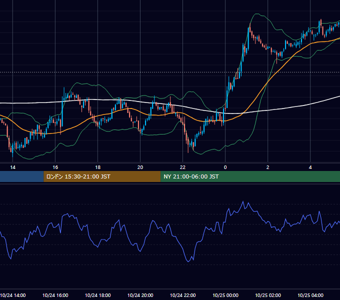Click the 10/24 14:00 timestamp label

click(13, 295)
